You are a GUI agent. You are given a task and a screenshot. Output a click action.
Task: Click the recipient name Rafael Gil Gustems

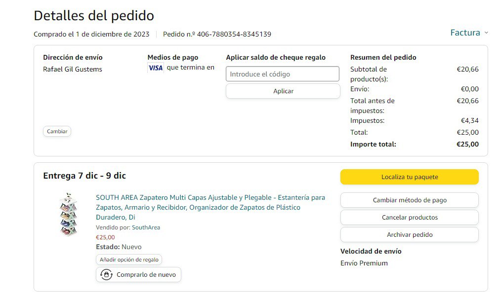(x=73, y=70)
